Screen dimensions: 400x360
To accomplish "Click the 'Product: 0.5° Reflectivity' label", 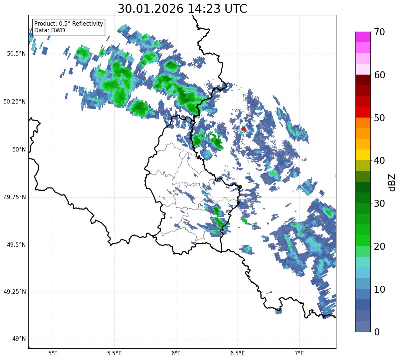I will pyautogui.click(x=69, y=24).
